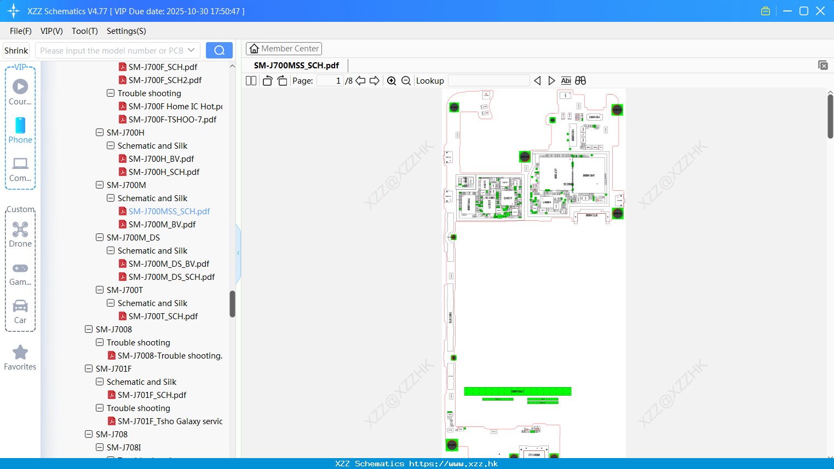Click the blue search button

pos(219,50)
